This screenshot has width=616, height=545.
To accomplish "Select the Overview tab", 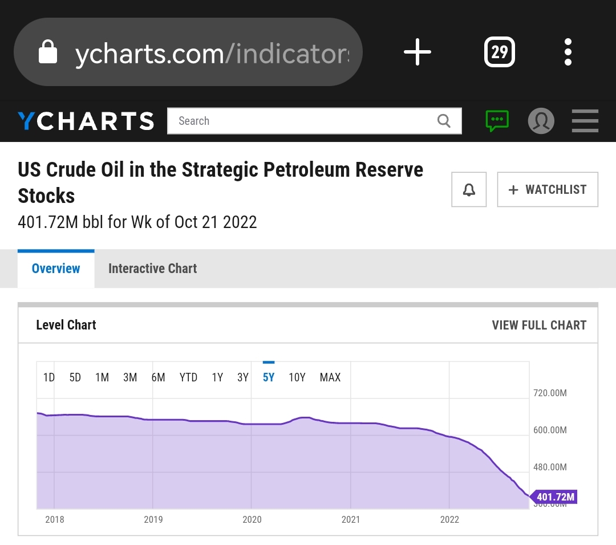I will click(x=56, y=269).
